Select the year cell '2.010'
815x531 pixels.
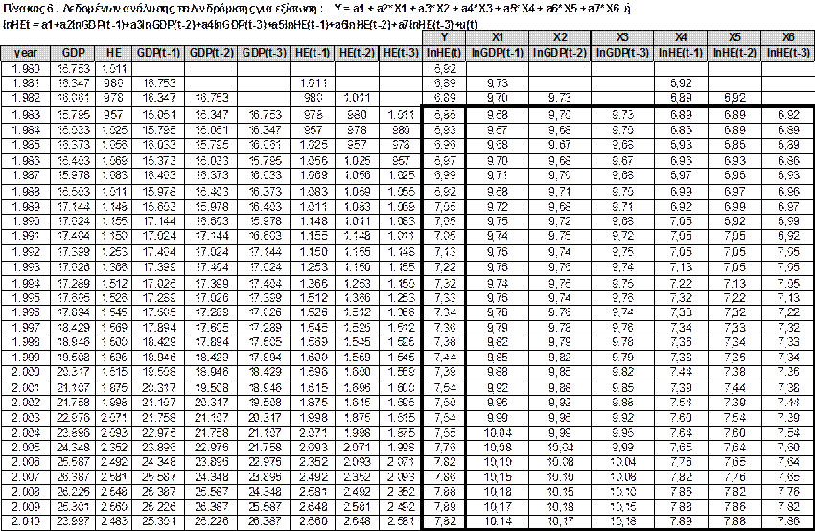click(x=26, y=521)
